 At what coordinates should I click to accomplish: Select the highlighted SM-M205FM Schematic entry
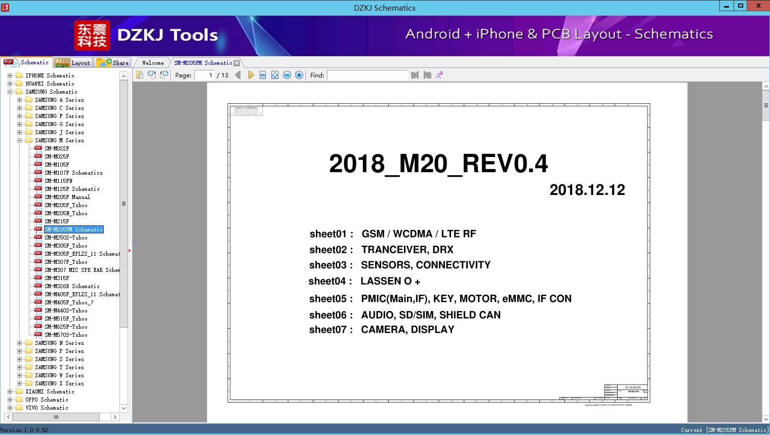pyautogui.click(x=74, y=229)
